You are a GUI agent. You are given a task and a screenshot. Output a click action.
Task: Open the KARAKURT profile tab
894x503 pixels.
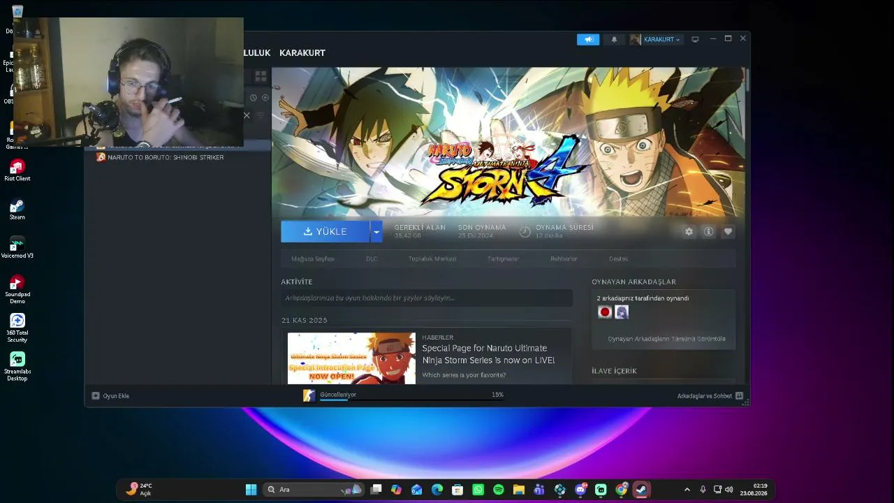(x=302, y=52)
